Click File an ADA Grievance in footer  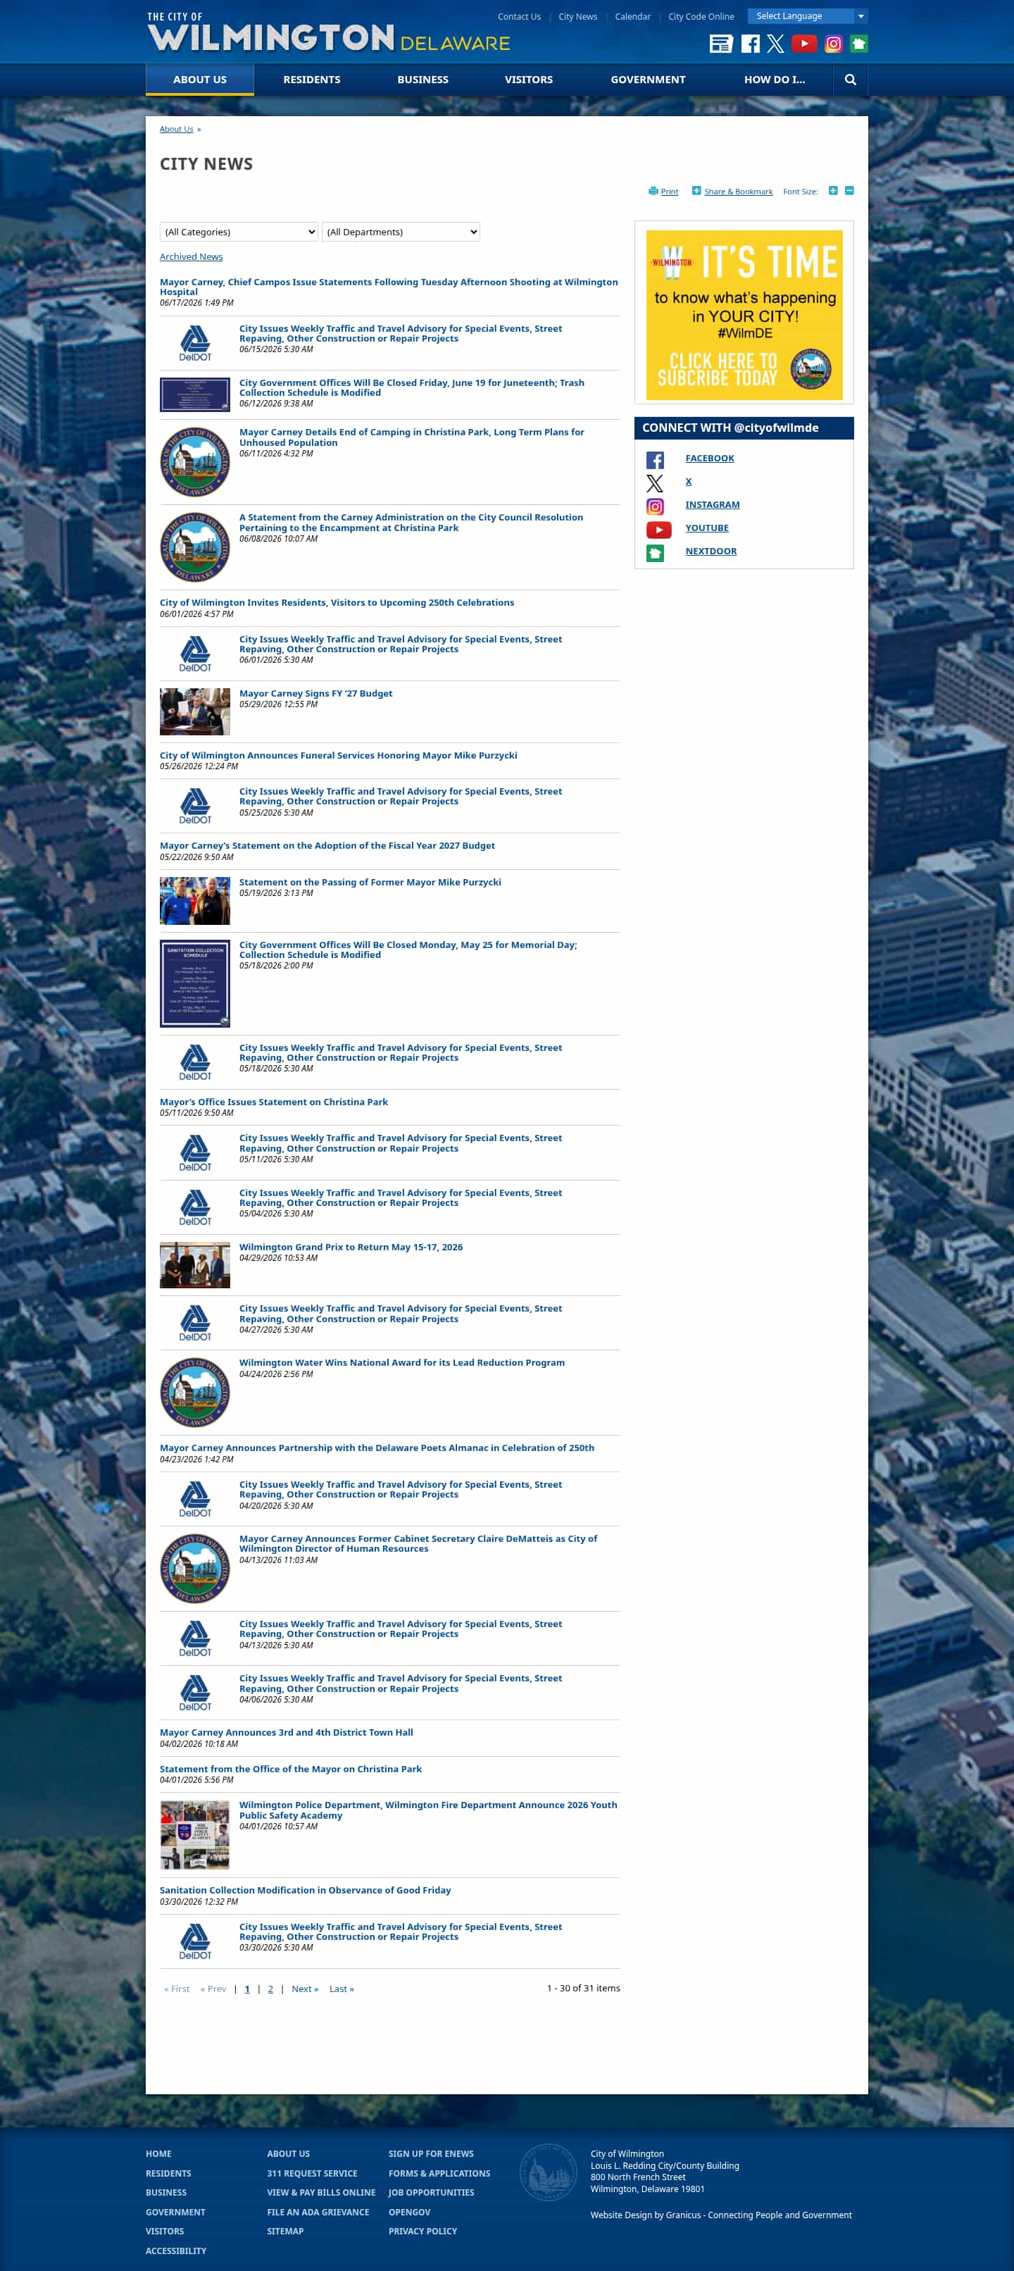click(x=318, y=2212)
